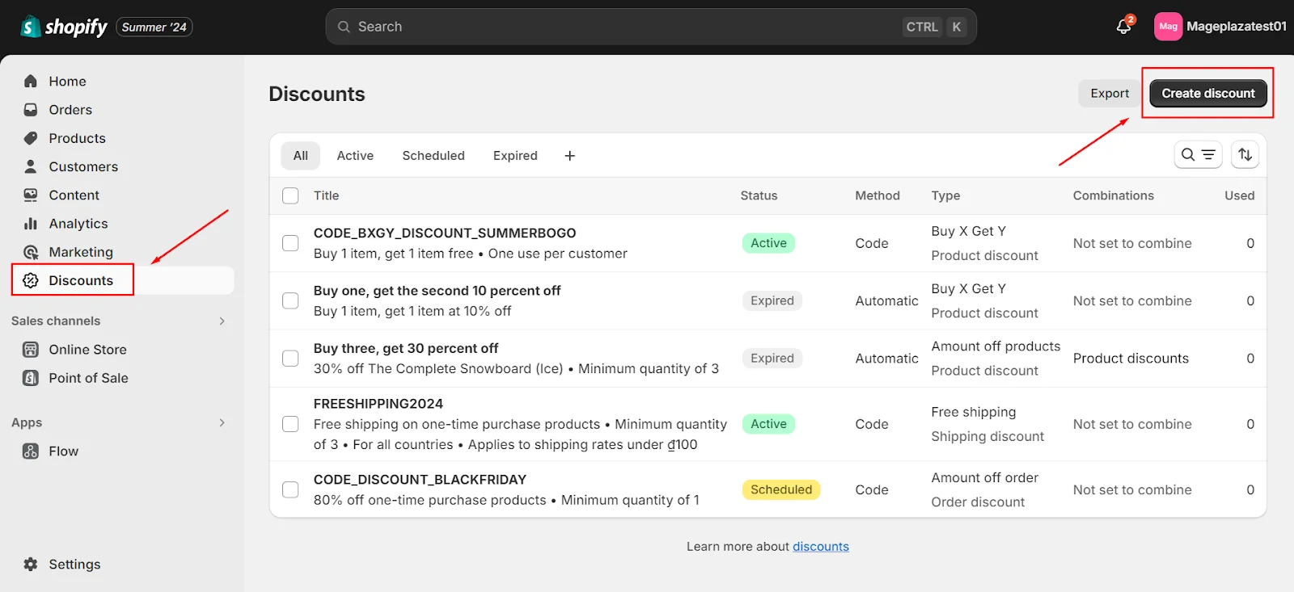Screen dimensions: 1294x592
Task: Open Content in the sidebar
Action: click(x=74, y=195)
